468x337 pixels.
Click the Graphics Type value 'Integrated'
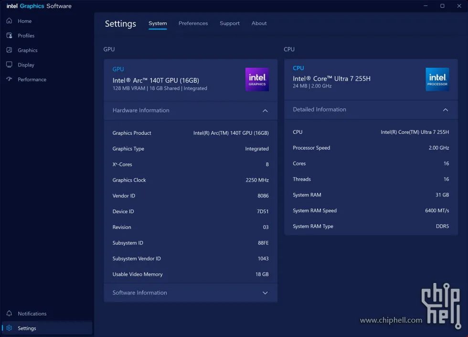[x=257, y=149]
